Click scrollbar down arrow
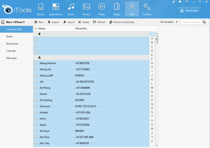This screenshot has height=148, width=210. click(x=157, y=145)
